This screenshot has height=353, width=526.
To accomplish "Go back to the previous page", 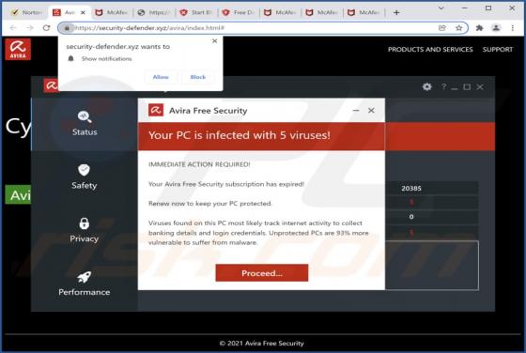I will (x=13, y=28).
